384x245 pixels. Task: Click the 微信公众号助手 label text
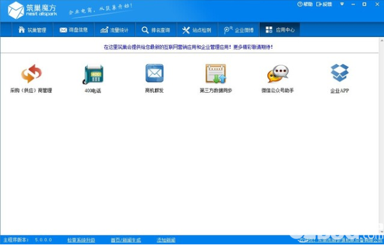tap(278, 90)
